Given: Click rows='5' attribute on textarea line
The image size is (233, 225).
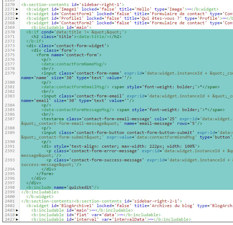Looking at the screenshot, I should pyautogui.click(x=187, y=123).
